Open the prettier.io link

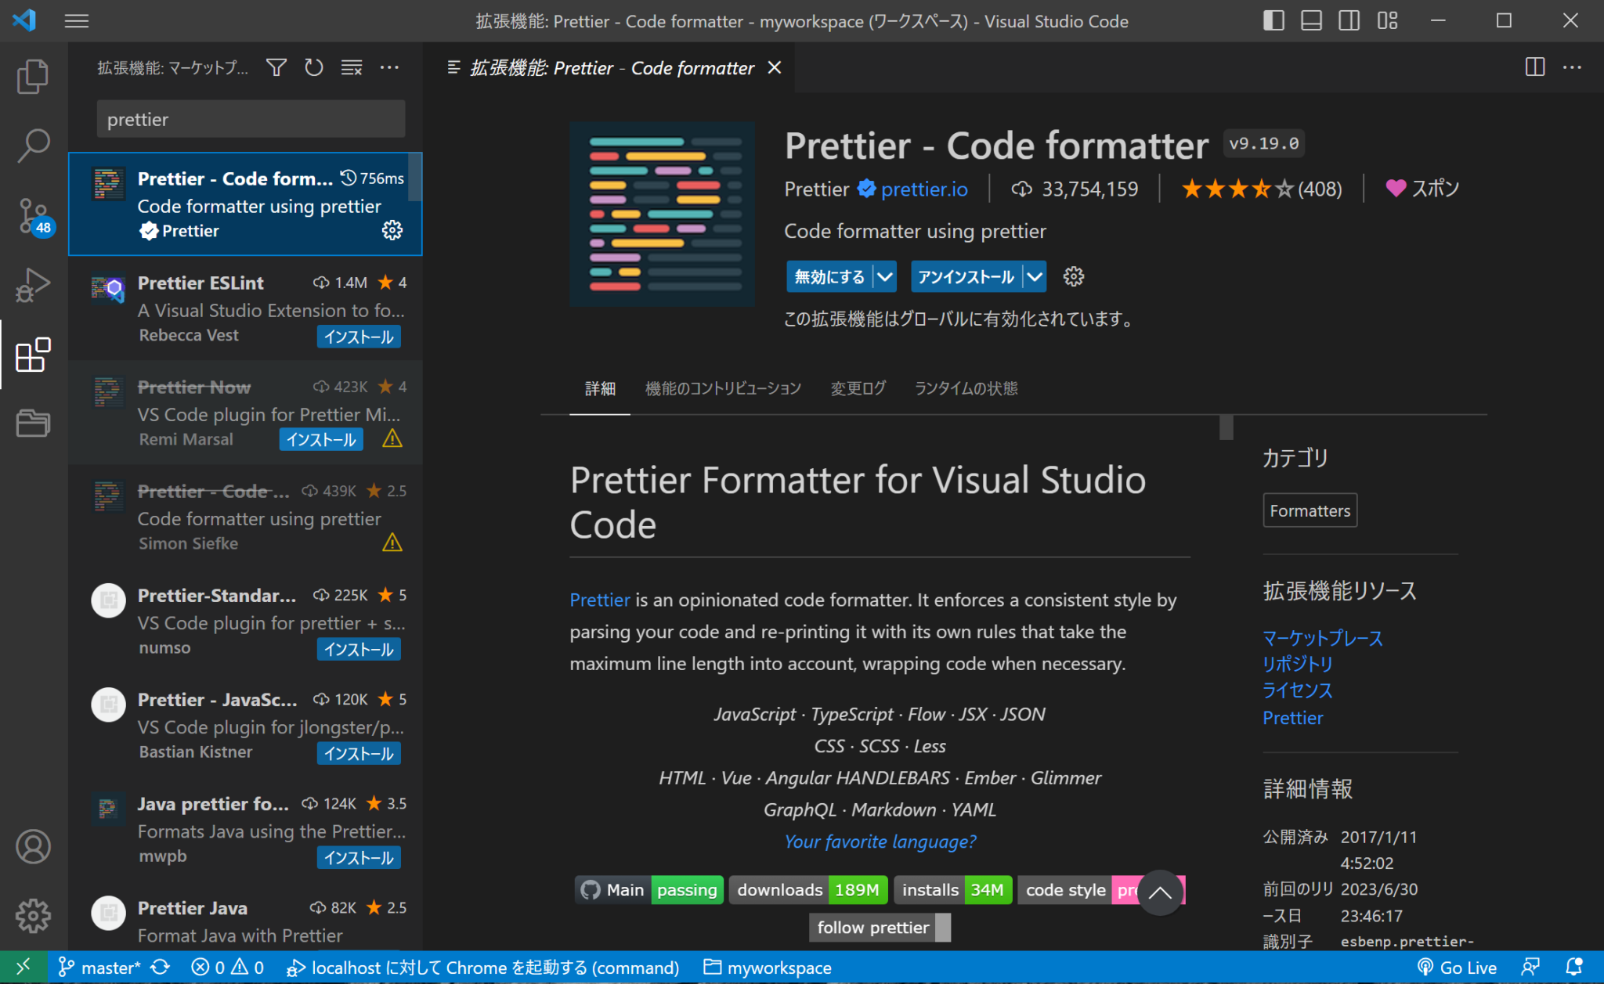click(924, 188)
